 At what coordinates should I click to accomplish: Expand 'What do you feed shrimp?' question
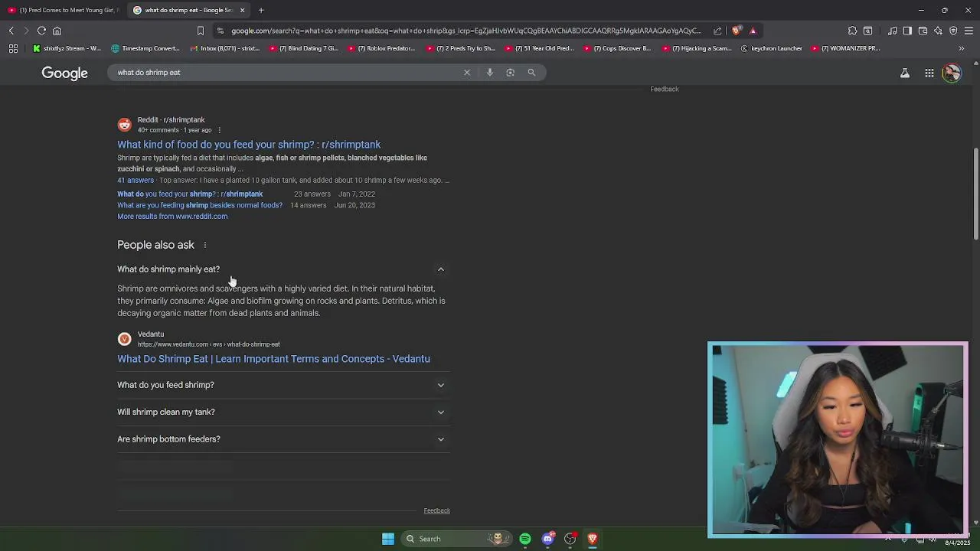283,385
